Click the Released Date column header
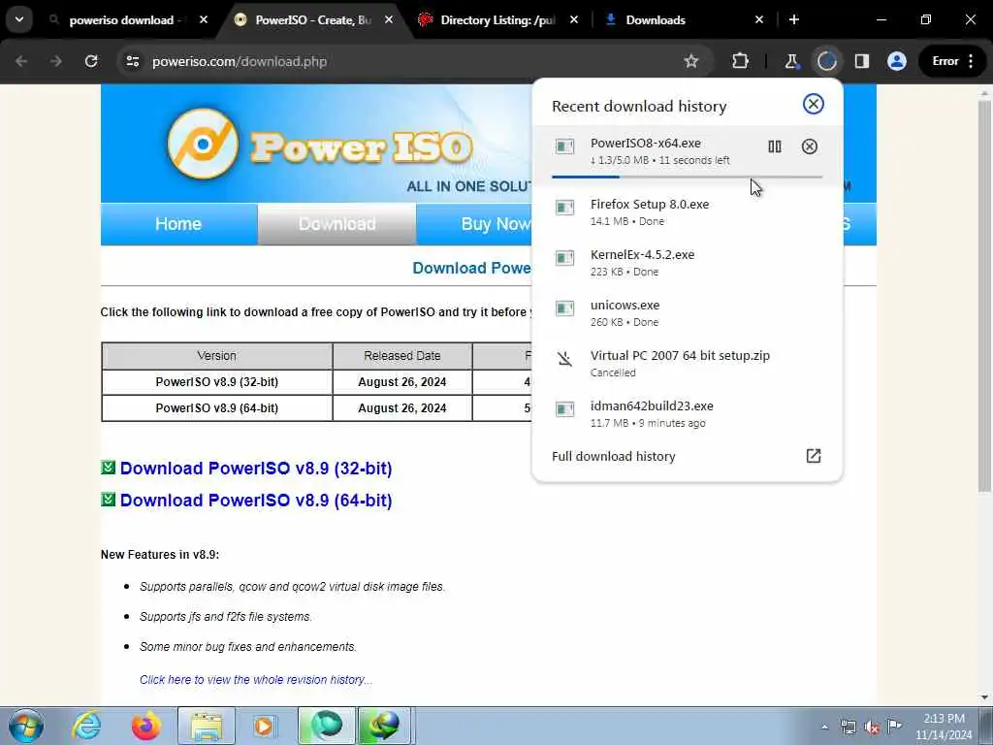The width and height of the screenshot is (993, 745). 402,356
